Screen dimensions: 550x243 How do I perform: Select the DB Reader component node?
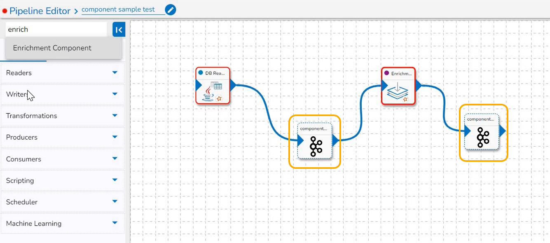tap(213, 86)
